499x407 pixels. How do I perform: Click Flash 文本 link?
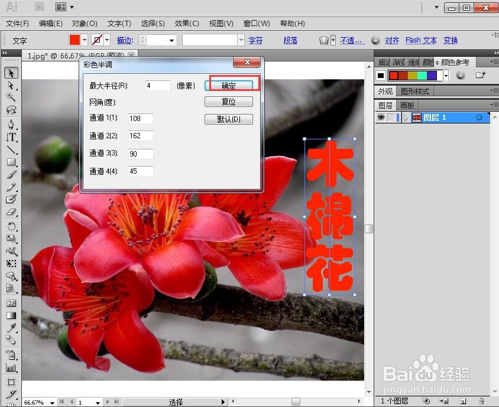click(x=421, y=40)
